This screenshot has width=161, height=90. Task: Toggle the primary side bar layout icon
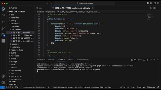148,3
